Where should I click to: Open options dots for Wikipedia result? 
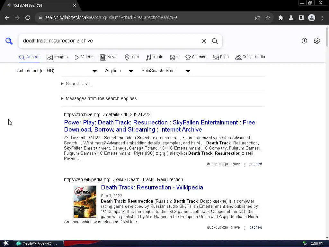245,228
